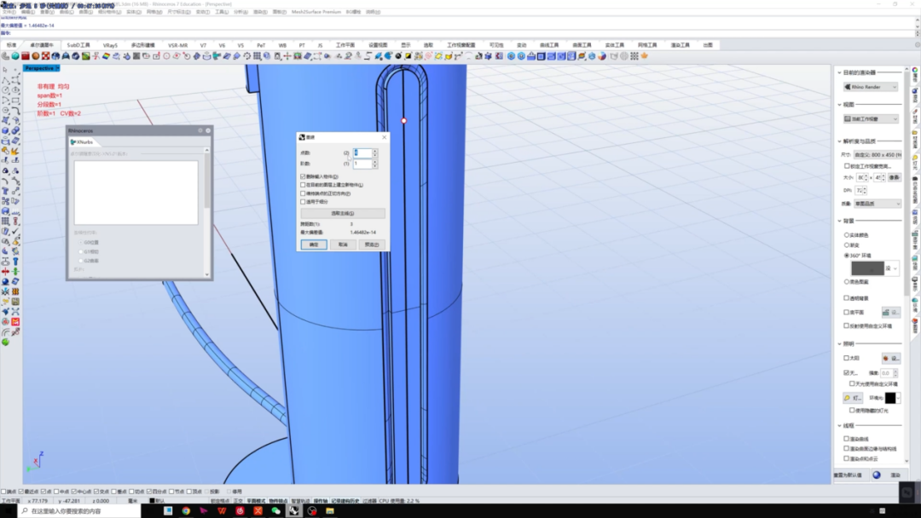
Task: Click the Rhino app icon in taskbar
Action: point(293,511)
